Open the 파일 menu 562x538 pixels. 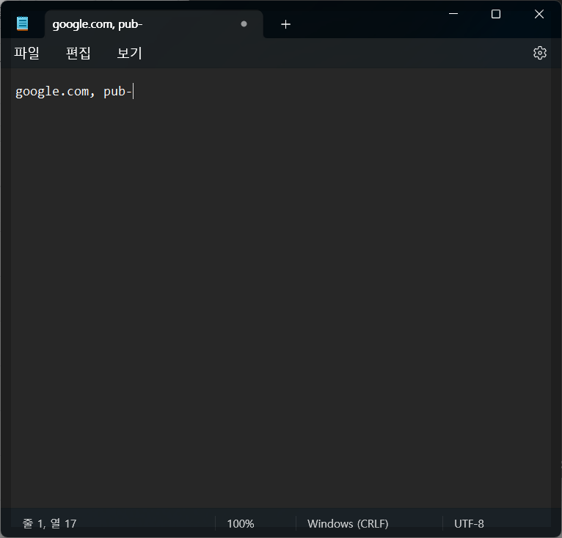(x=27, y=53)
